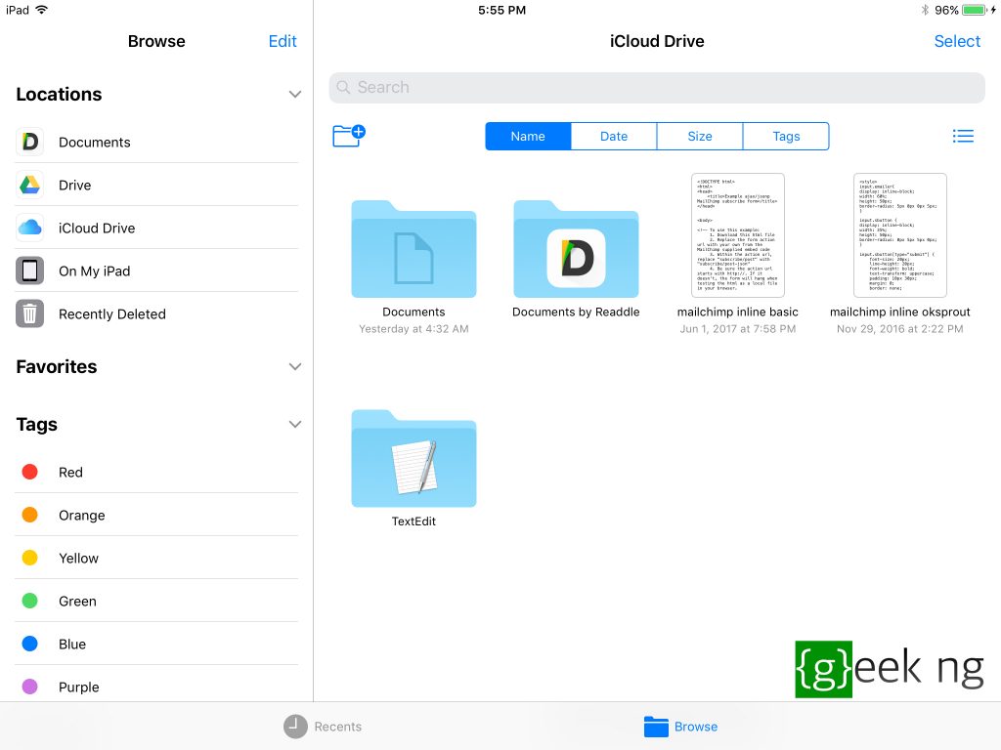Tap the 'Locations' section heading

tap(59, 95)
